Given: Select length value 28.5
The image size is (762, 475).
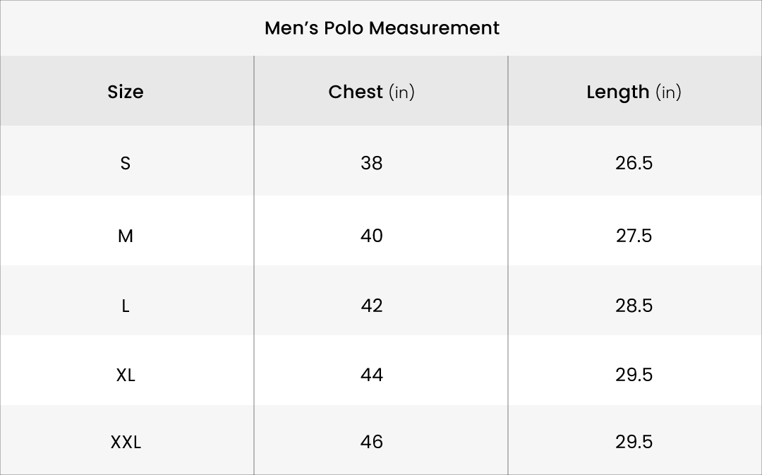Looking at the screenshot, I should 634,306.
